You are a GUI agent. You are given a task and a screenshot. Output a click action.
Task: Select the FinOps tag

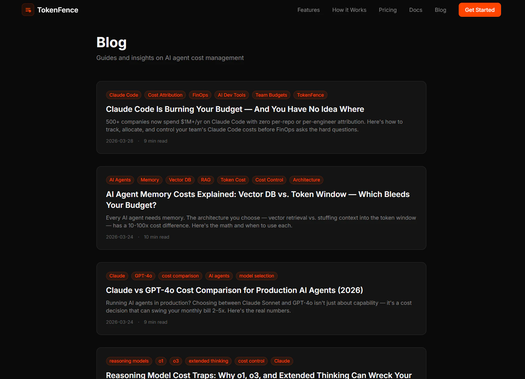[x=200, y=95]
